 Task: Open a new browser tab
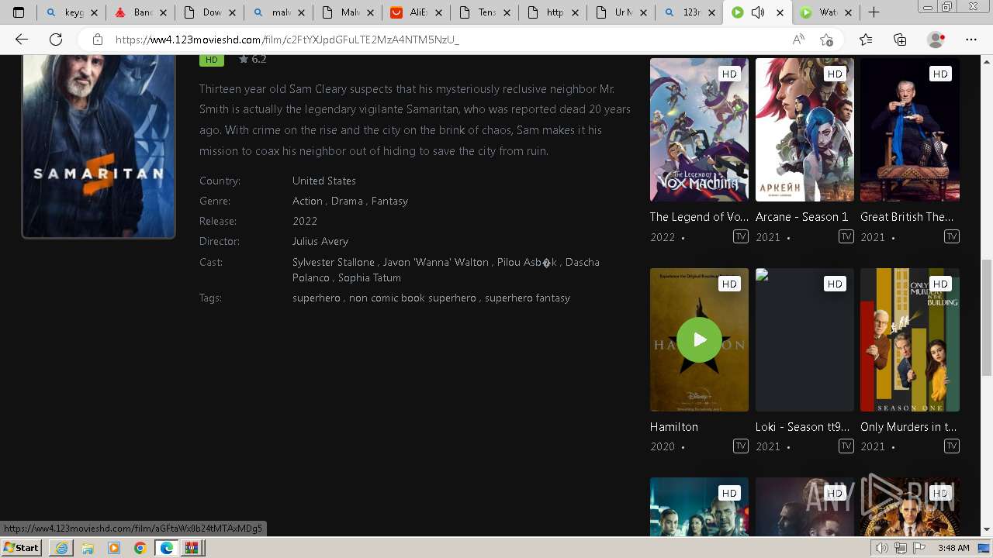874,12
